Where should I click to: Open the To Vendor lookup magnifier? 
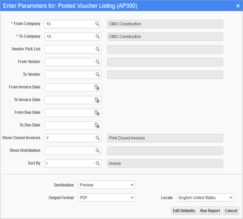pyautogui.click(x=97, y=75)
